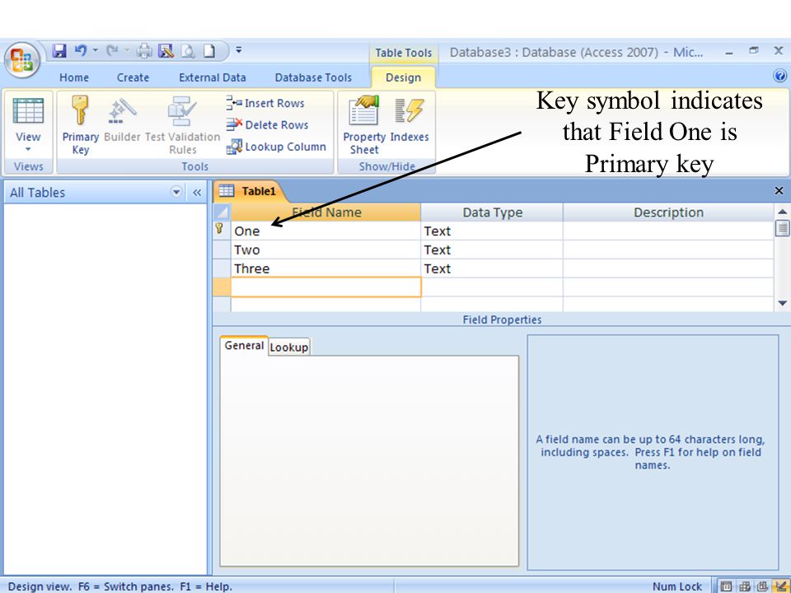Select the Design ribbon tab
This screenshot has height=593, width=791.
403,77
